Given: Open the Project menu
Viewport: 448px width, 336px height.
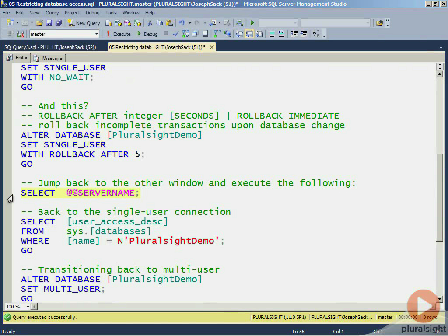Looking at the screenshot, I should [72, 13].
